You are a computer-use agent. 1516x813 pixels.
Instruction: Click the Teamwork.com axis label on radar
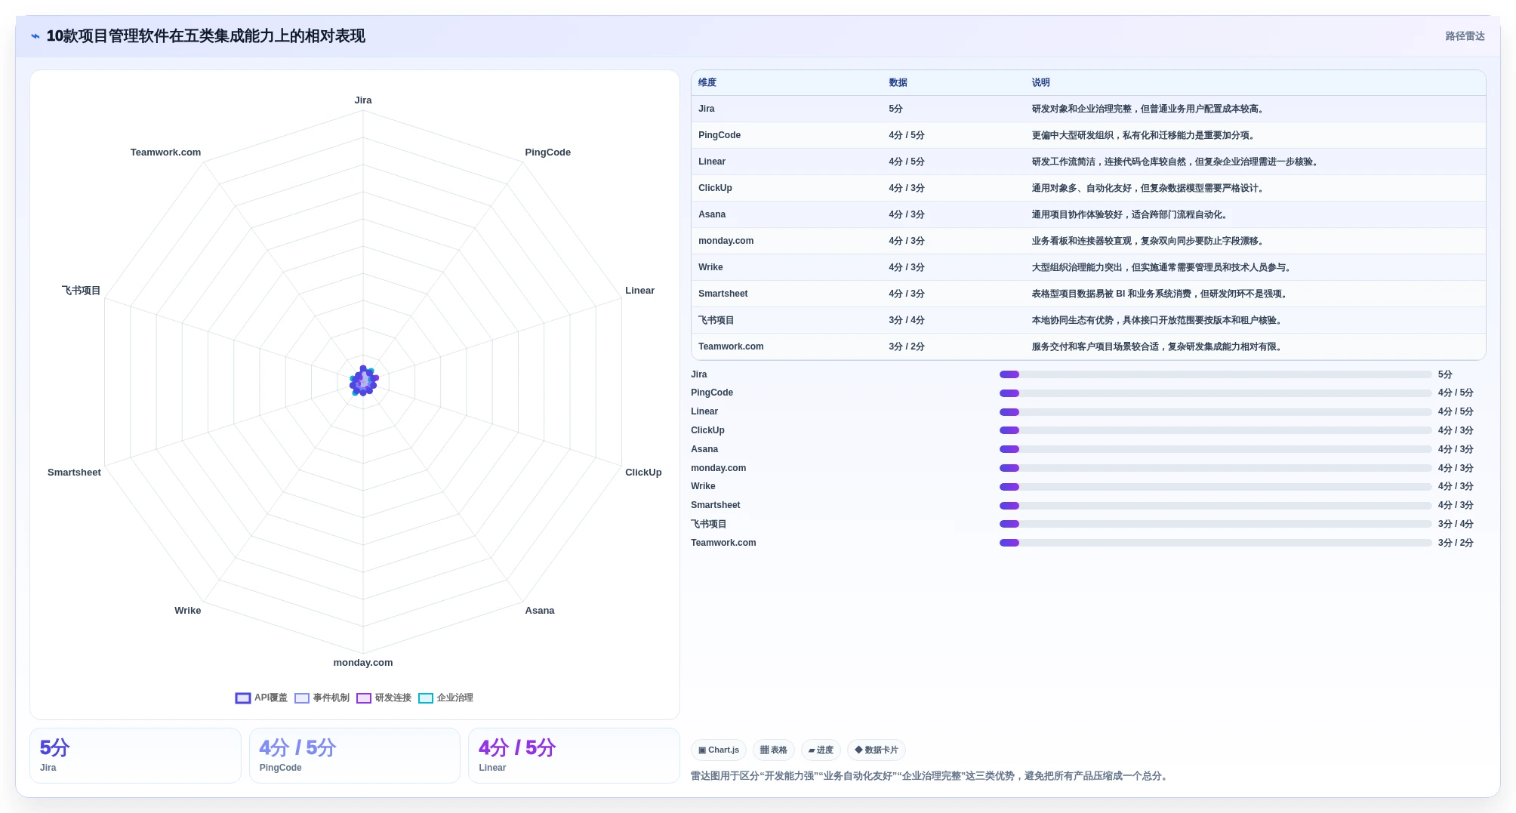coord(165,152)
